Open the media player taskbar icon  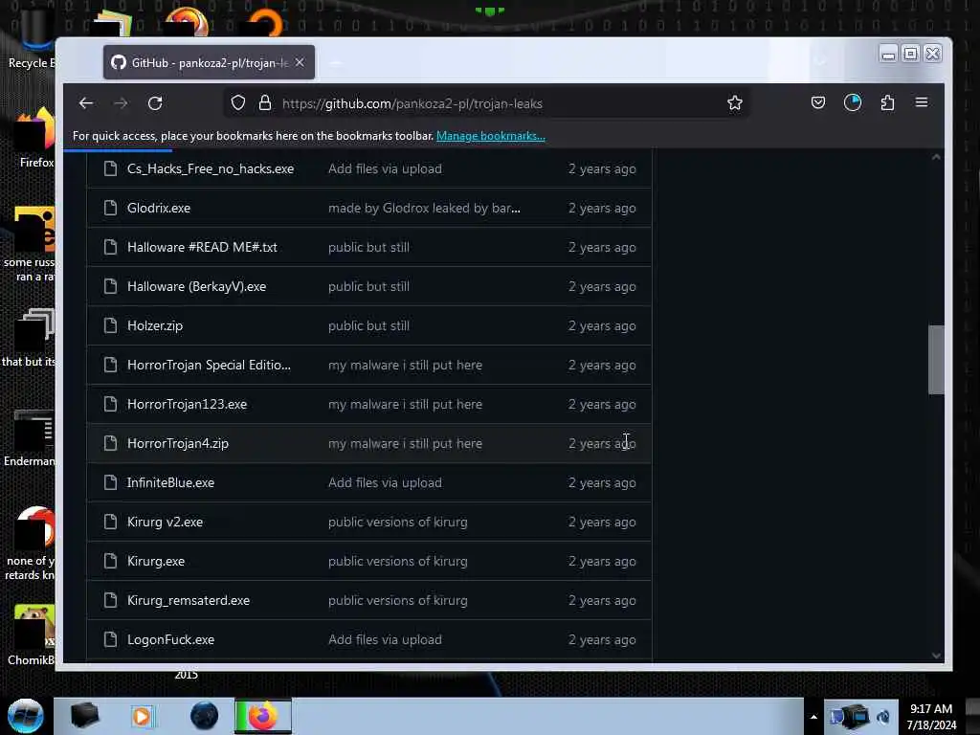tap(143, 716)
